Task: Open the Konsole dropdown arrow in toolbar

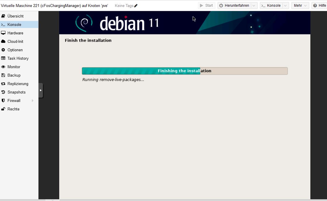Action: click(x=285, y=6)
